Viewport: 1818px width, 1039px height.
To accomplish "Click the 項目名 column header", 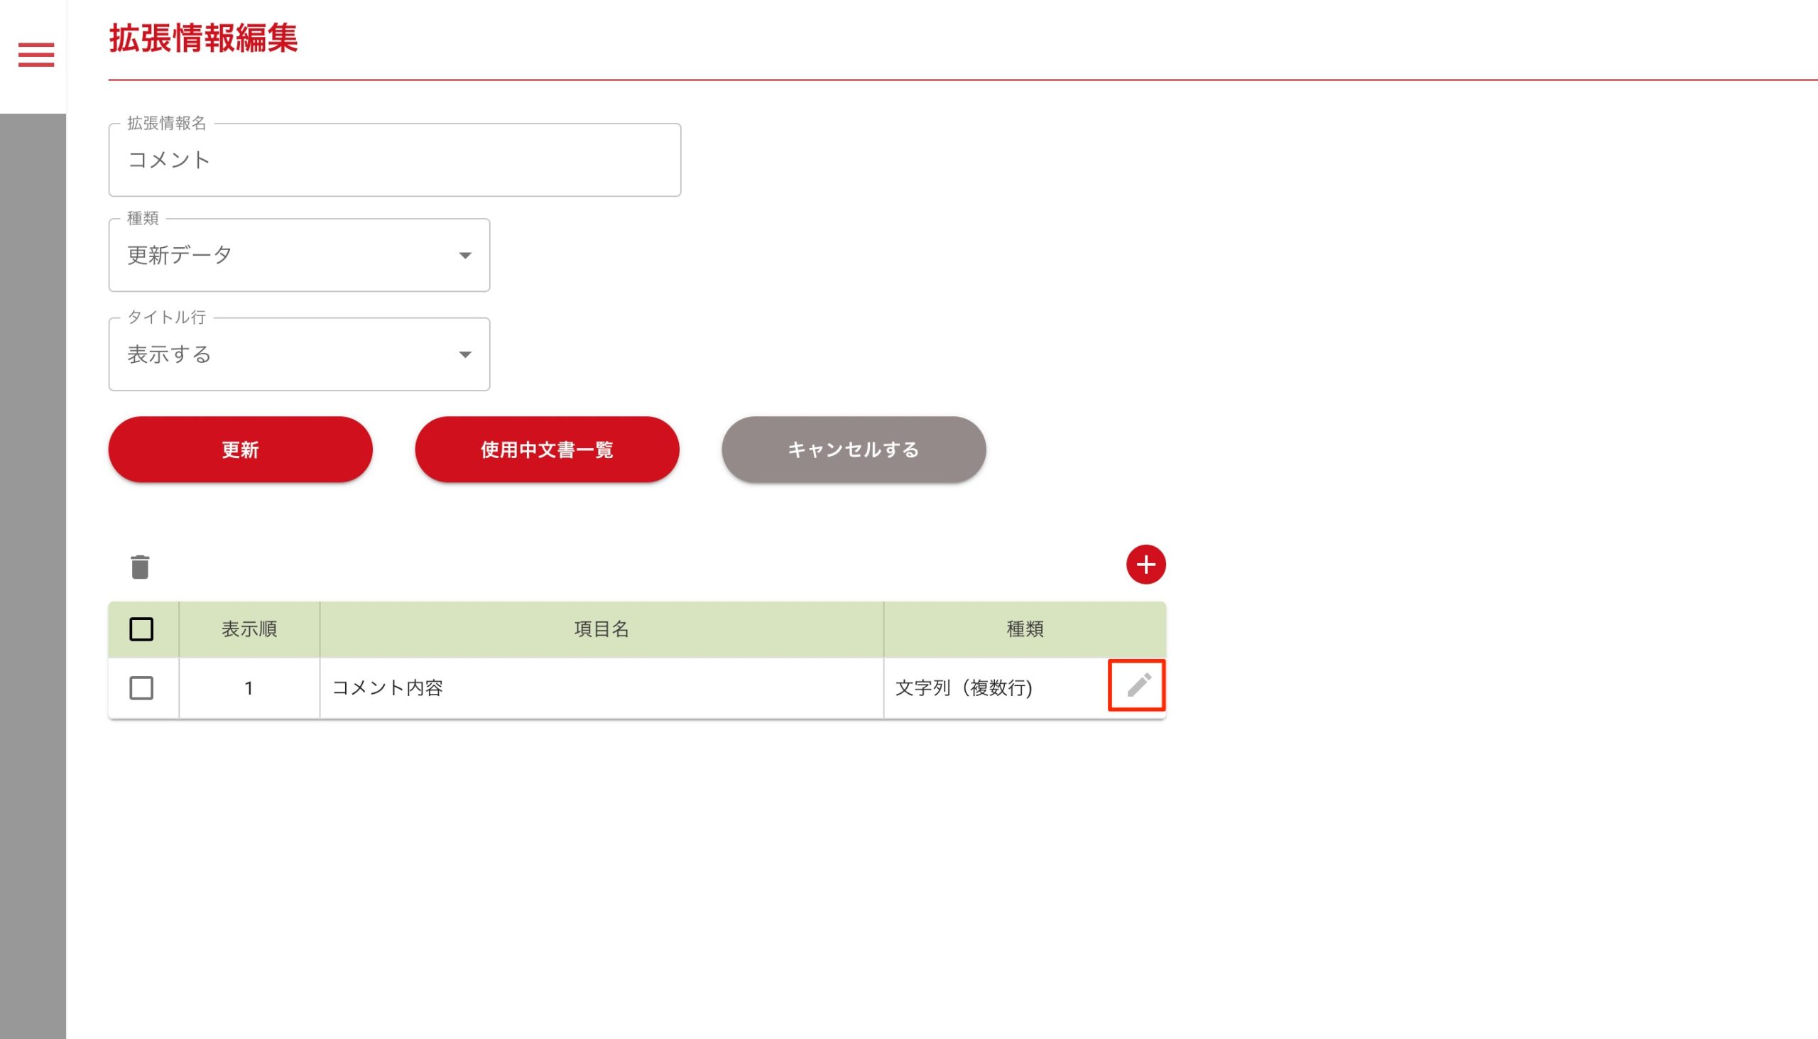I will [601, 629].
